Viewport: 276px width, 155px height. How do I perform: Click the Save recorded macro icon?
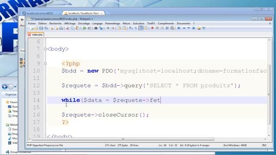(172, 28)
